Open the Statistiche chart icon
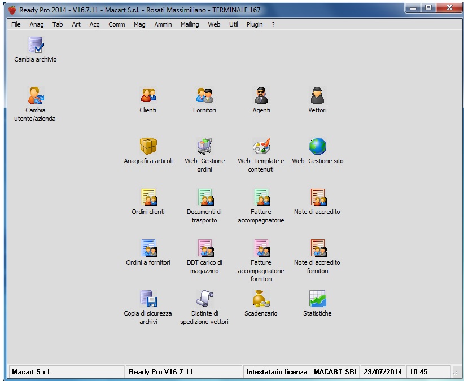 [x=317, y=299]
